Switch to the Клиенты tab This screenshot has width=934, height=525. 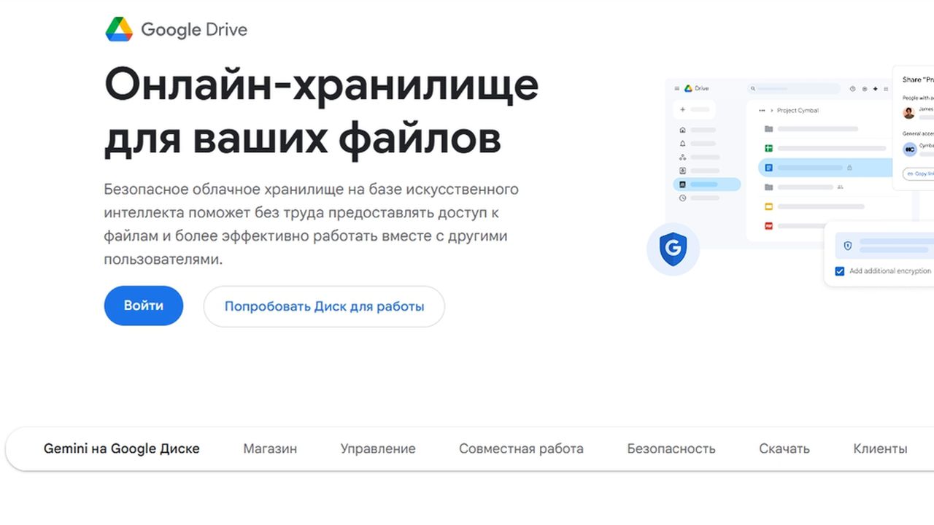coord(880,448)
